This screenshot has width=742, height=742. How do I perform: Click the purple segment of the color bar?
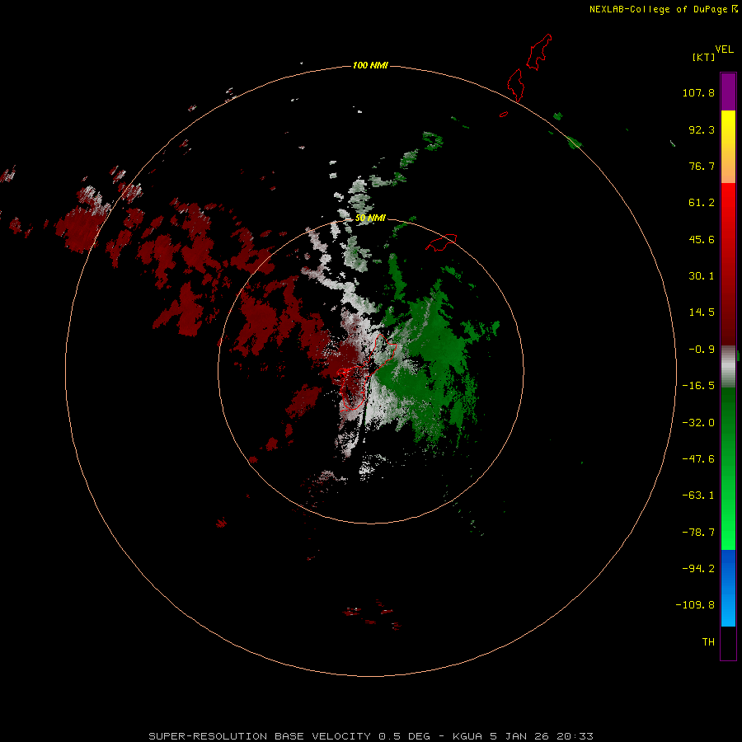(x=728, y=92)
